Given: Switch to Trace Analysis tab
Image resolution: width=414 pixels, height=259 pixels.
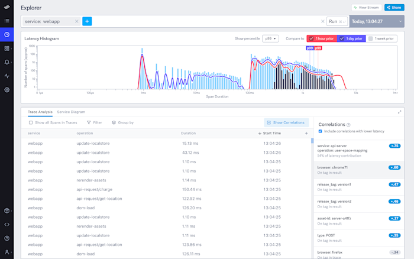Looking at the screenshot, I should pyautogui.click(x=40, y=112).
